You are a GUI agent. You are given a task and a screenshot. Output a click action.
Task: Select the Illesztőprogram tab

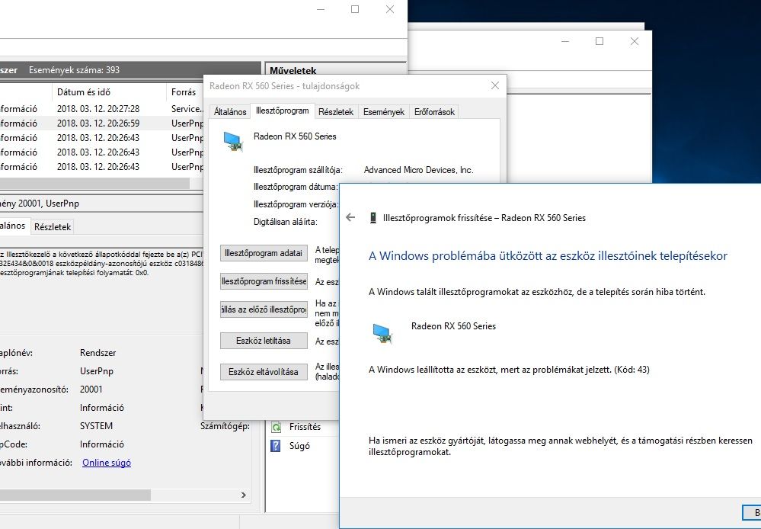click(x=283, y=111)
